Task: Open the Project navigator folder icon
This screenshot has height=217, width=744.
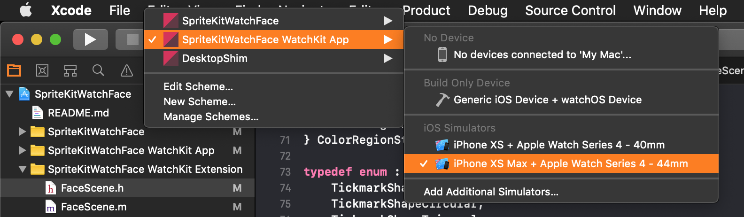Action: [x=14, y=70]
